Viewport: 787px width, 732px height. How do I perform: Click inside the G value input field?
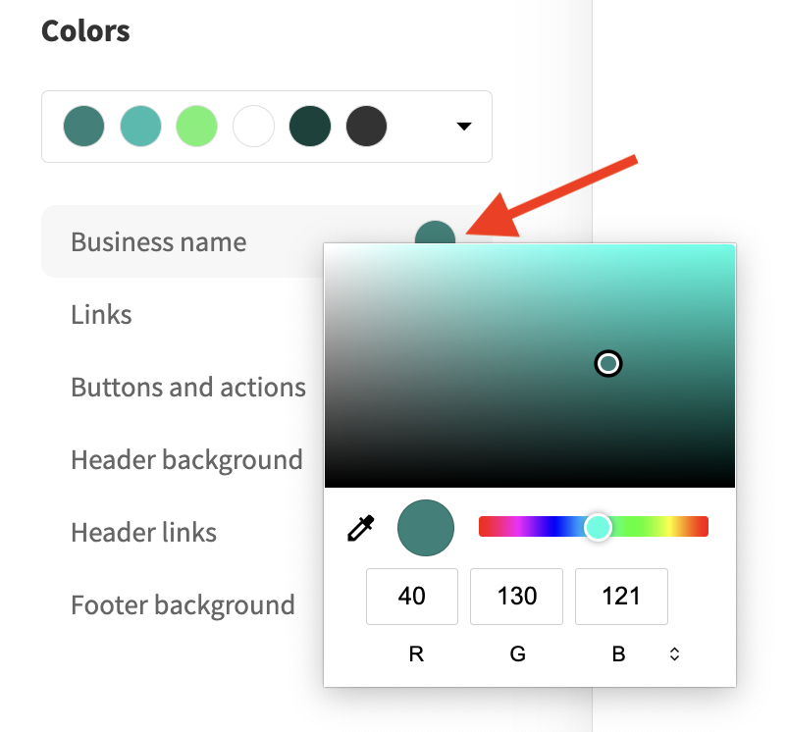516,597
